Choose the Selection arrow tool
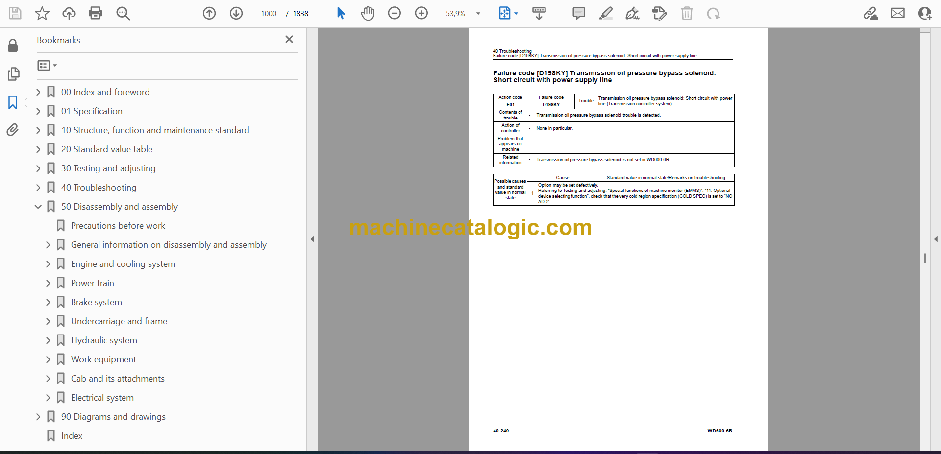Screen dimensions: 941x454 coord(341,13)
